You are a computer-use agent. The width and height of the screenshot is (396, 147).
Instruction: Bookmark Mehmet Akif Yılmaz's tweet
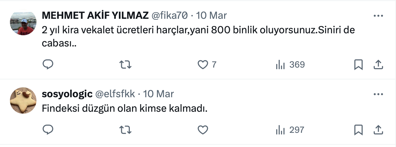pos(358,65)
